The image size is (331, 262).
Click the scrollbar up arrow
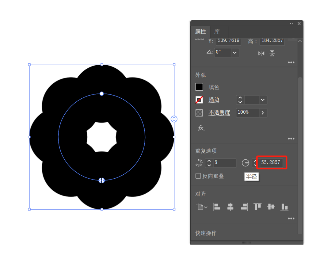click(x=300, y=41)
